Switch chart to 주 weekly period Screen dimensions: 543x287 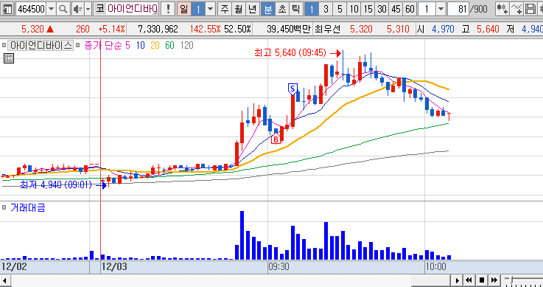click(x=225, y=9)
